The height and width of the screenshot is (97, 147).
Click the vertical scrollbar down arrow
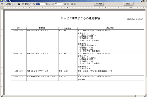(146, 94)
